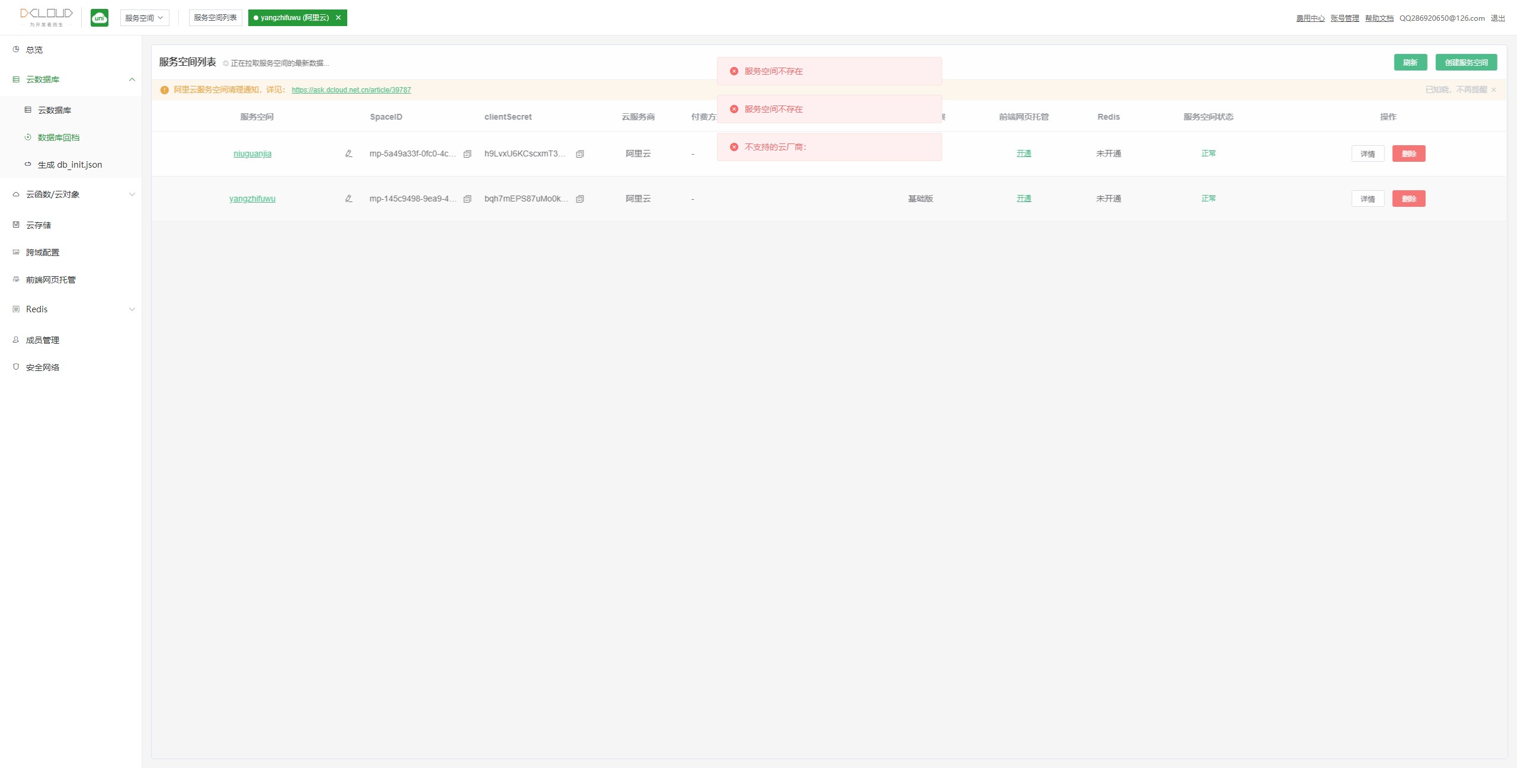Open the ask.dcloud.net.cn article link
The image size is (1517, 768).
(351, 90)
